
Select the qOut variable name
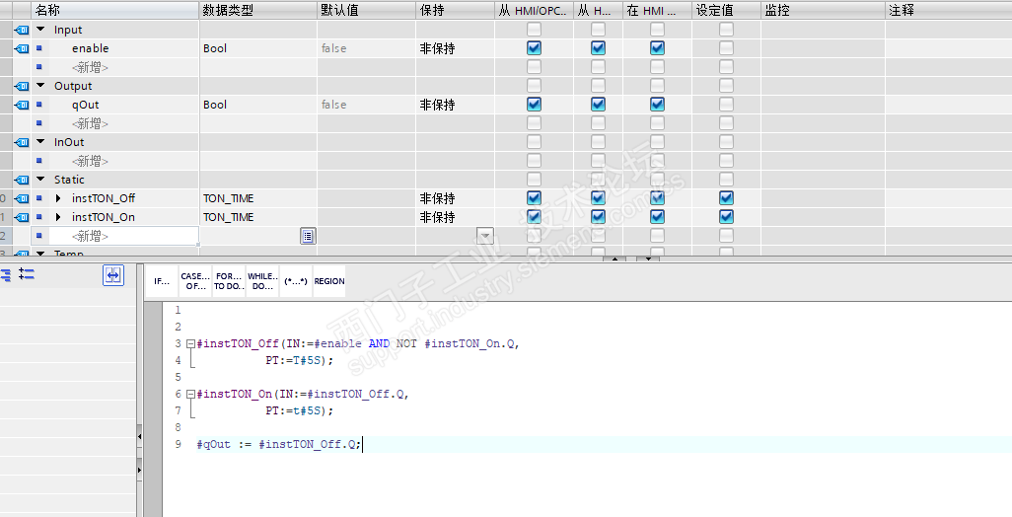pos(85,106)
